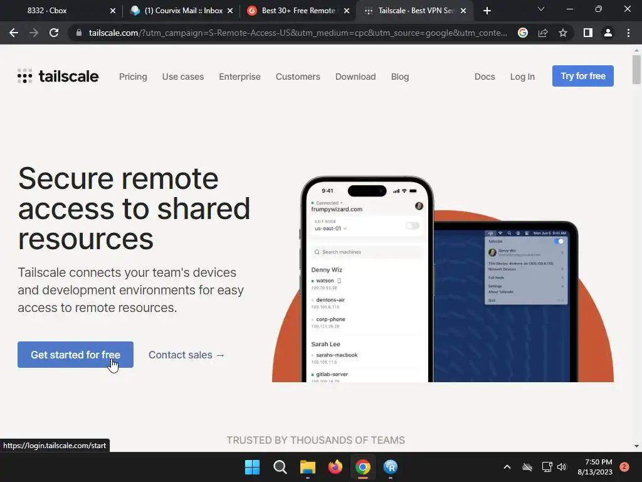Open the Chrome profile icon
Screen dimensions: 642x482
click(x=608, y=33)
